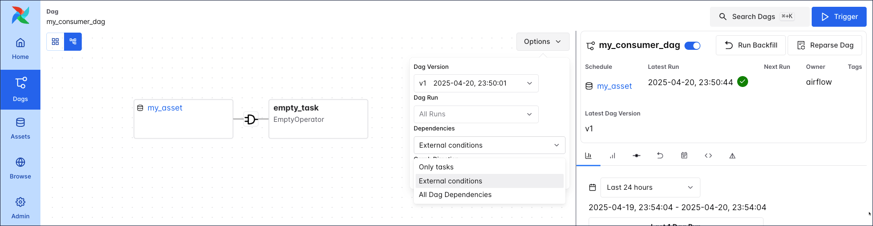Click the Airflow pinwheel logo
The height and width of the screenshot is (226, 873).
pyautogui.click(x=20, y=15)
